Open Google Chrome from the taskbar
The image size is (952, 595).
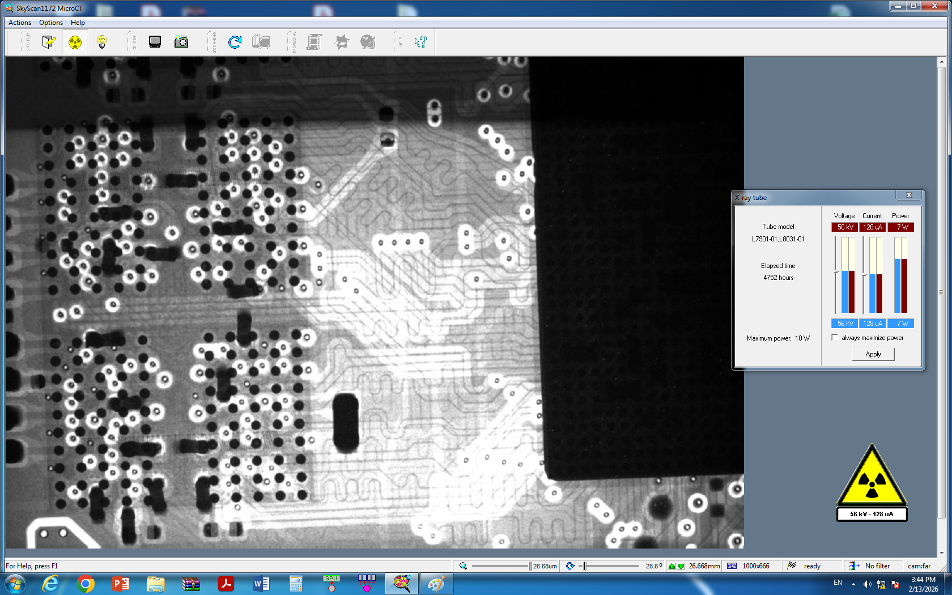pyautogui.click(x=86, y=584)
